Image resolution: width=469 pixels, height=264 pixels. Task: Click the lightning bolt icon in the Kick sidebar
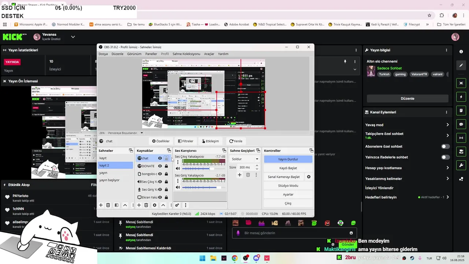pos(461,97)
